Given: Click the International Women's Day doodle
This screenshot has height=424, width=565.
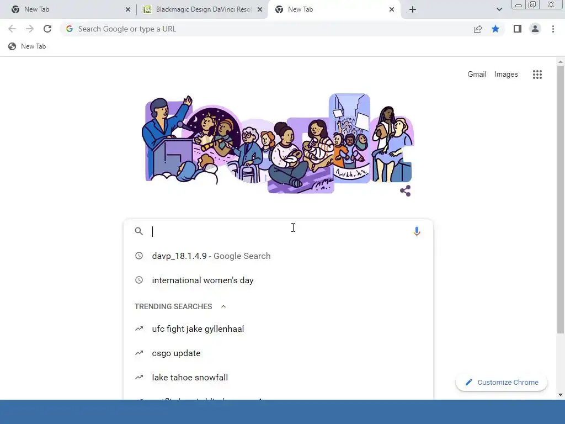Looking at the screenshot, I should coord(278,143).
